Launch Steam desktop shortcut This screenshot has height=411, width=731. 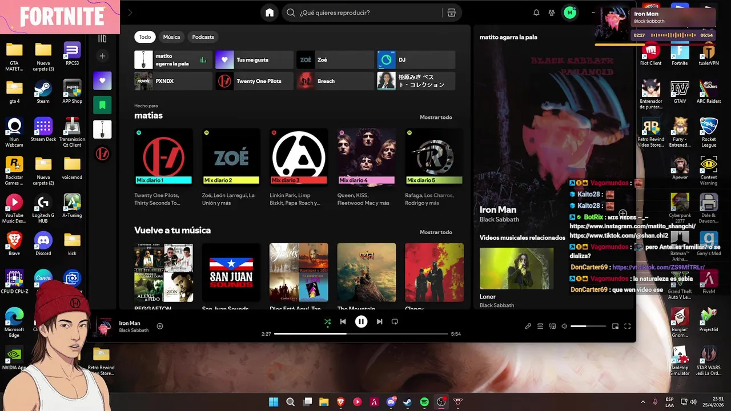[x=43, y=92]
